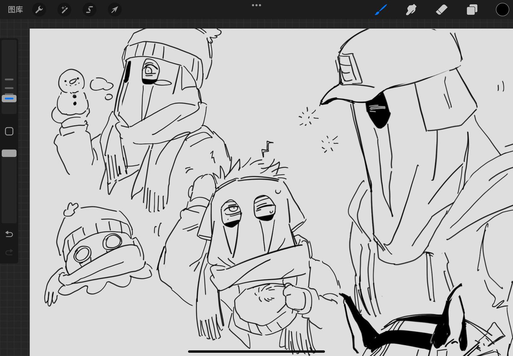Tap the square Modify button in sidebar
The image size is (513, 356).
9,131
